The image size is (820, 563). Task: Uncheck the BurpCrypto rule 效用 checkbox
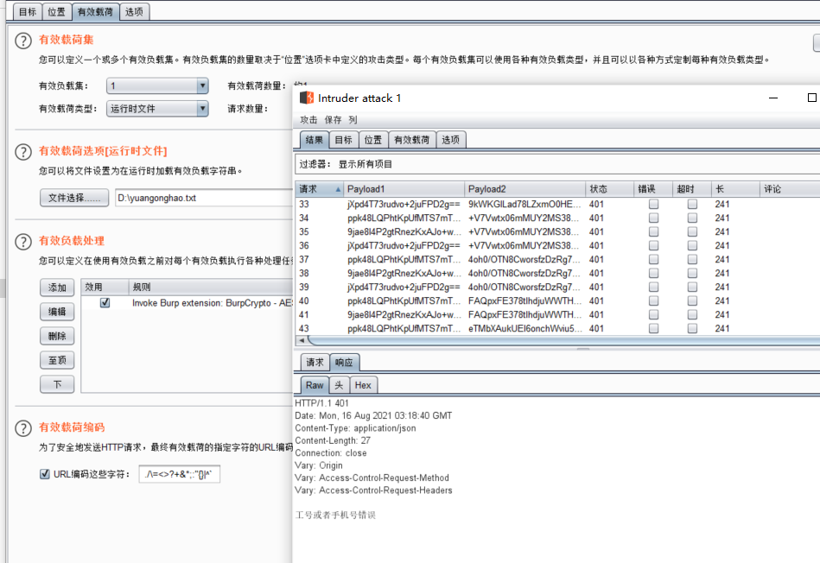(105, 303)
